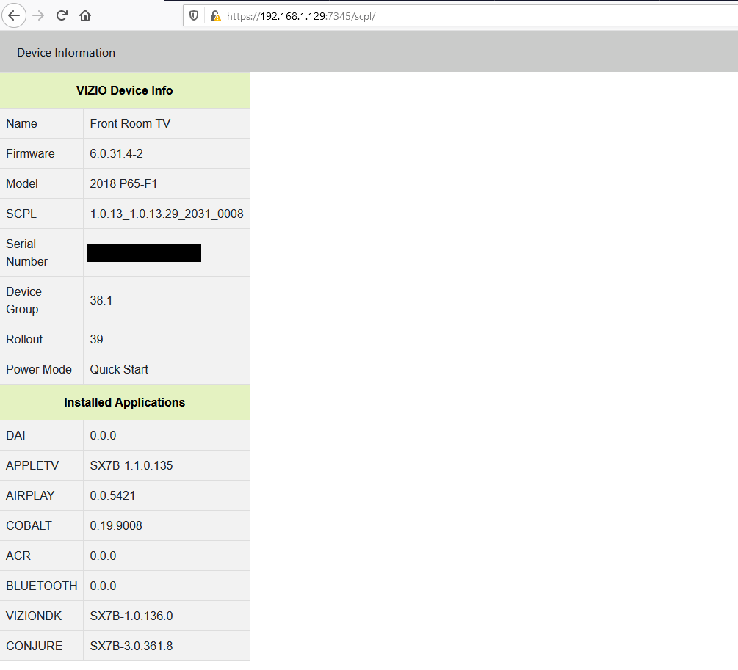Click the Device Information header text
The height and width of the screenshot is (670, 738).
[x=66, y=52]
